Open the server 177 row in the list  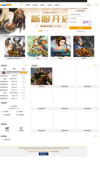pyautogui.click(x=14, y=98)
